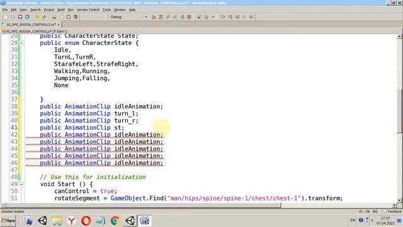The height and width of the screenshot is (227, 403).
Task: Click the 'public AnimationClip turn_l;' line
Action: click(x=89, y=113)
